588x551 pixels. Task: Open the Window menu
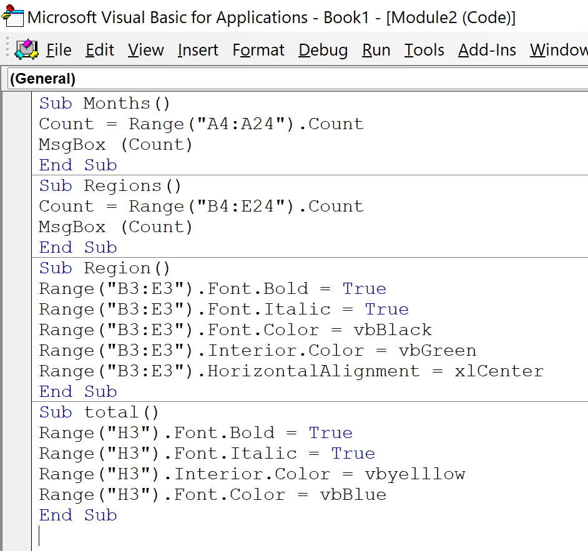[557, 50]
